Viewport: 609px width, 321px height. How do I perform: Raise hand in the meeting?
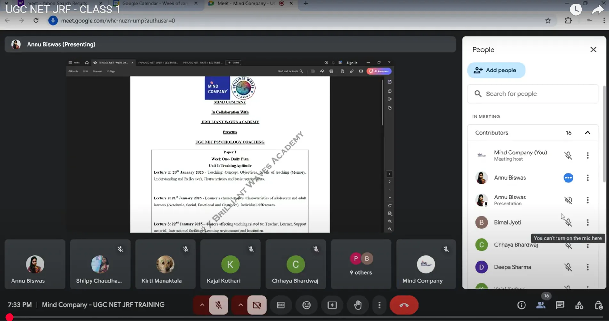tap(358, 305)
